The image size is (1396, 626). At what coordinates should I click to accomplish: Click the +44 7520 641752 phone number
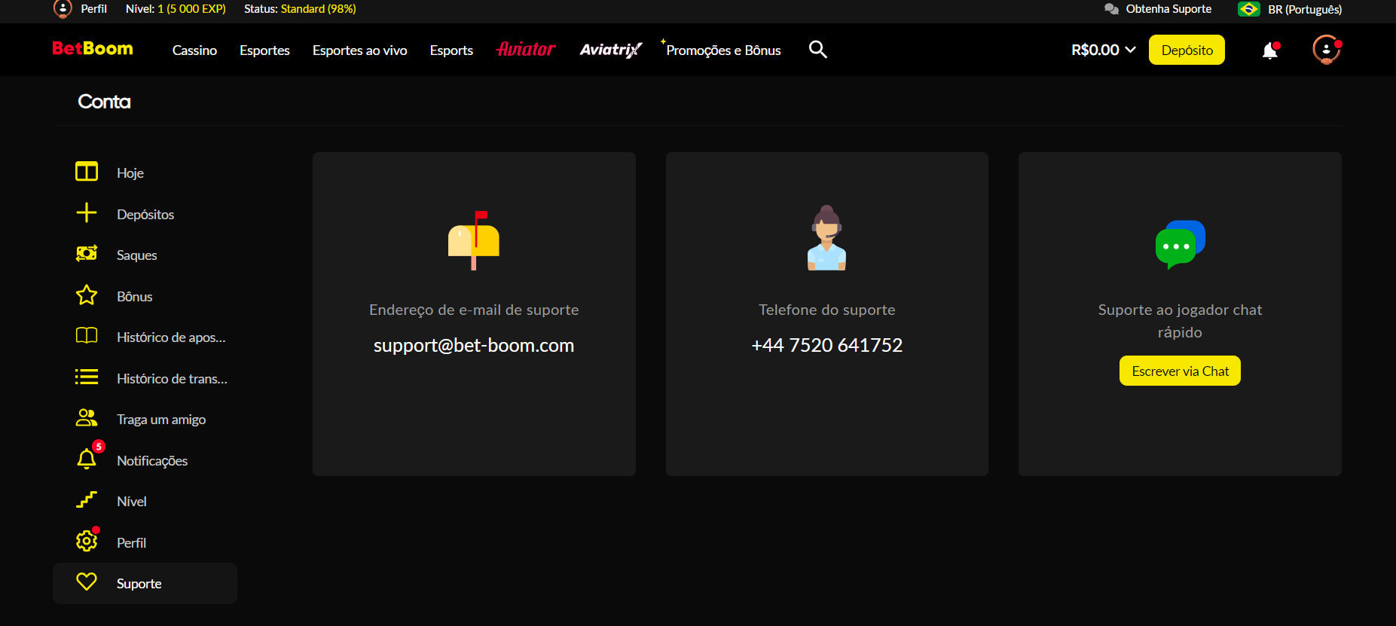click(826, 345)
